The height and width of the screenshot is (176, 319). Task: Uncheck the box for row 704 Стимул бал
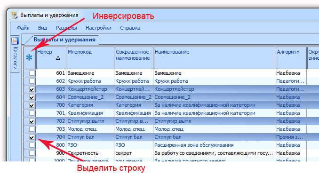coord(32,137)
